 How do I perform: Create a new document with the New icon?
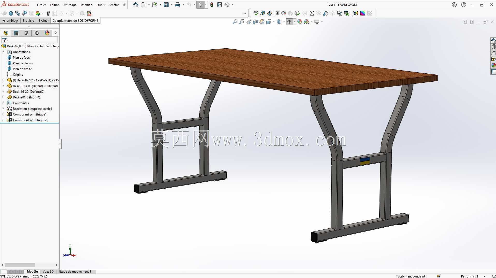[143, 5]
